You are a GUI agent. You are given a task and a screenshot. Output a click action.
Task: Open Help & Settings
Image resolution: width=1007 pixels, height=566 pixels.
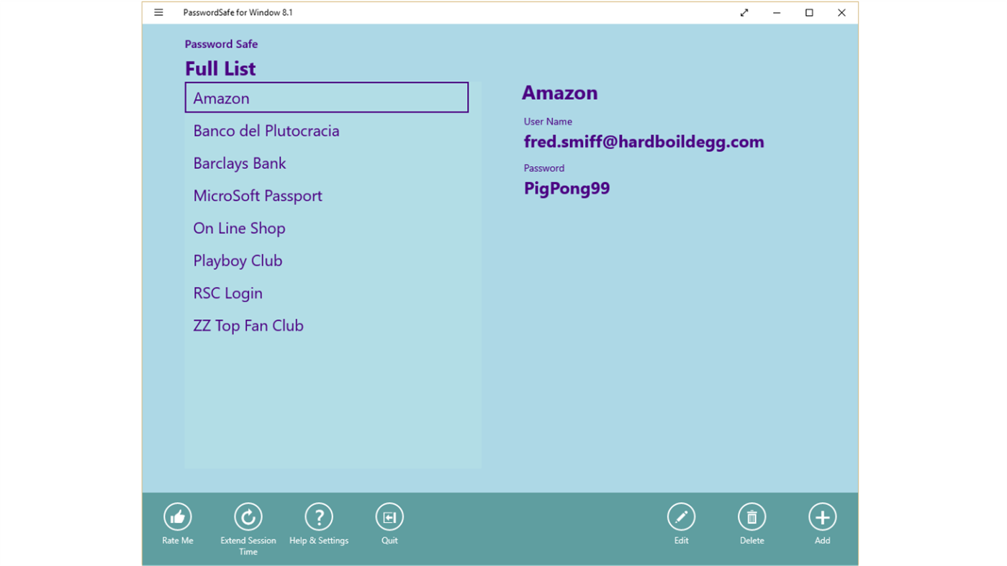point(318,516)
